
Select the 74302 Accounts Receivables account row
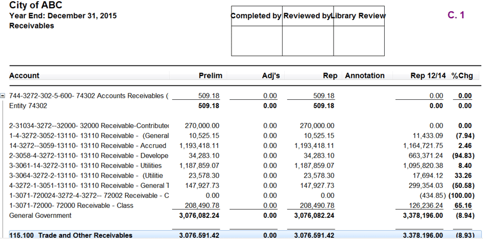point(89,96)
